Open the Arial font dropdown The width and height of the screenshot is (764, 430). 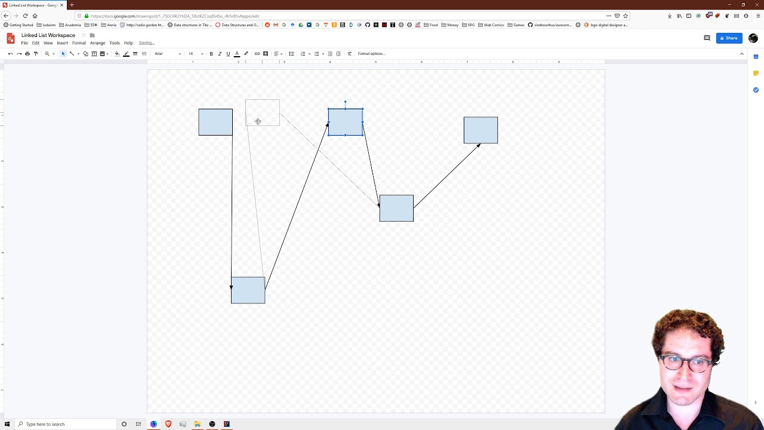point(168,54)
